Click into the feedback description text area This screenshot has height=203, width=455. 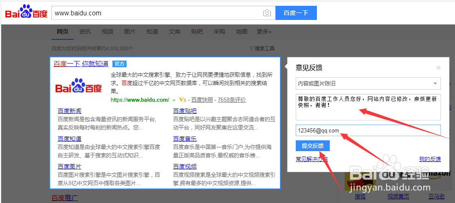pyautogui.click(x=368, y=107)
